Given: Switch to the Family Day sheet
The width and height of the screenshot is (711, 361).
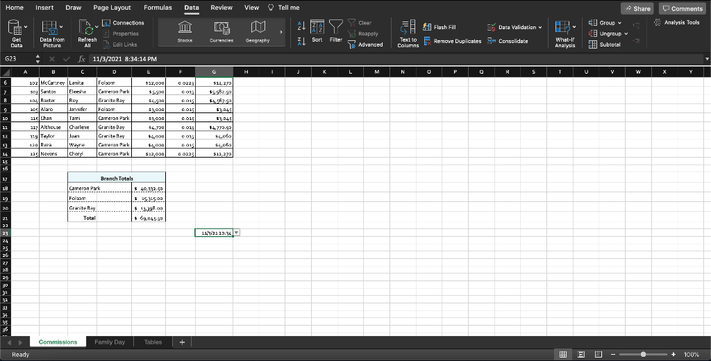Looking at the screenshot, I should pyautogui.click(x=110, y=342).
